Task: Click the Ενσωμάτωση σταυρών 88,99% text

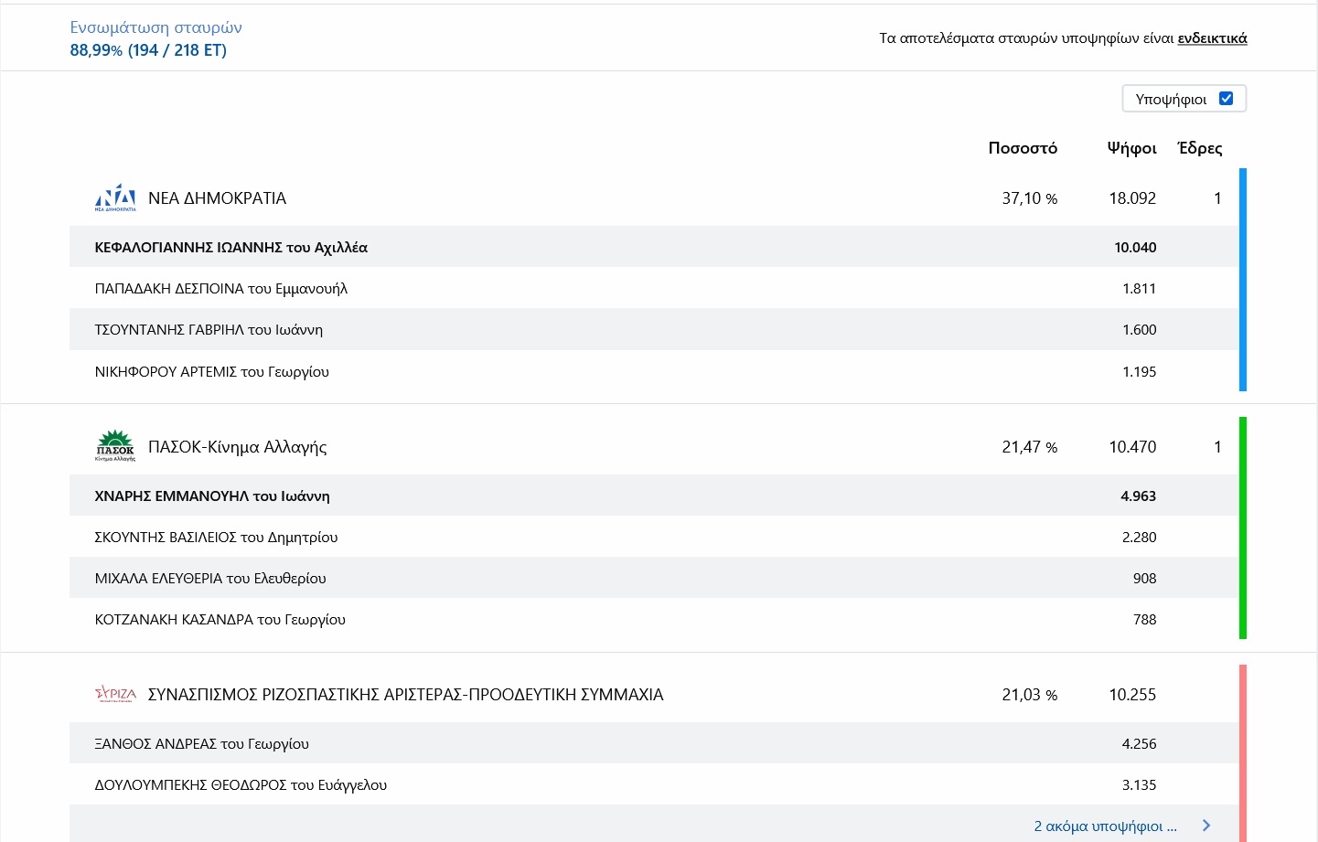Action: point(155,39)
